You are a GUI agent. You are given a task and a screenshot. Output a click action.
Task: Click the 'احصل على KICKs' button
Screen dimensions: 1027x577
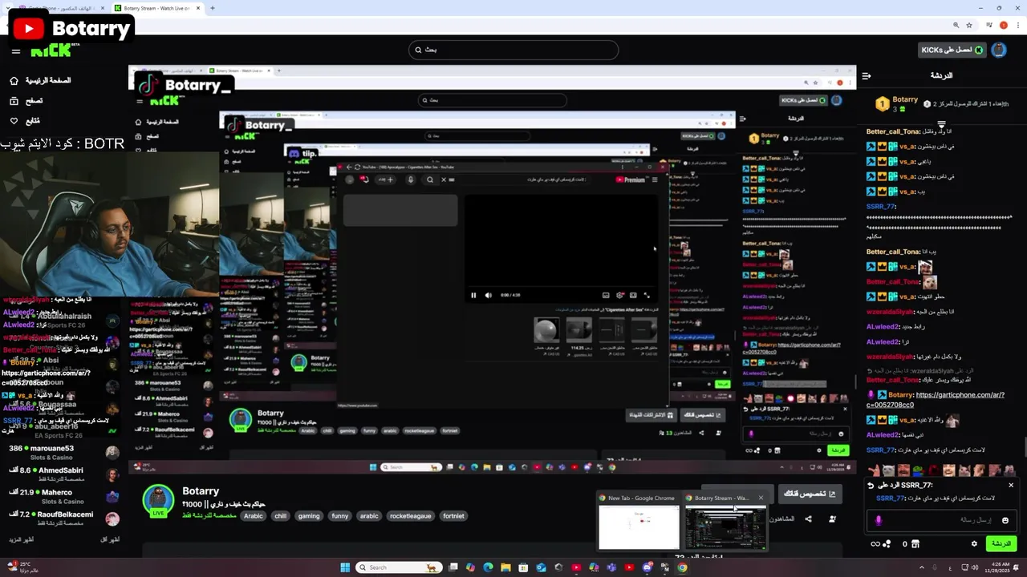coord(952,50)
